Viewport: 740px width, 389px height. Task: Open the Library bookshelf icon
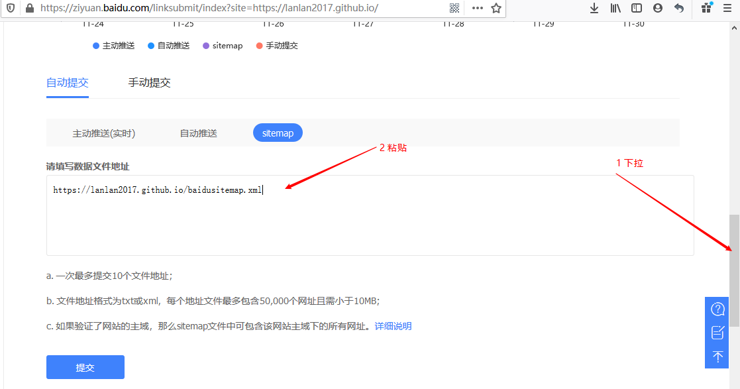point(615,8)
